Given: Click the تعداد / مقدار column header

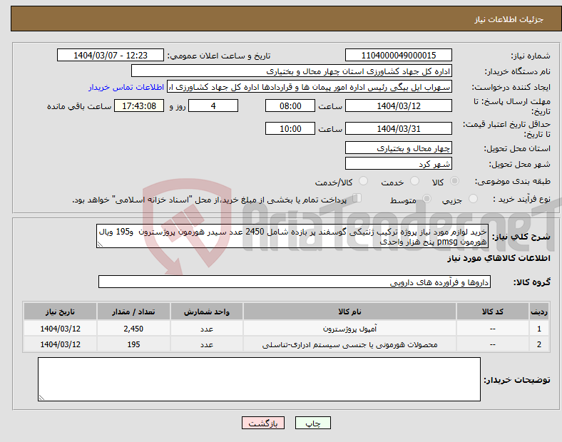Looking at the screenshot, I should coord(133,312).
